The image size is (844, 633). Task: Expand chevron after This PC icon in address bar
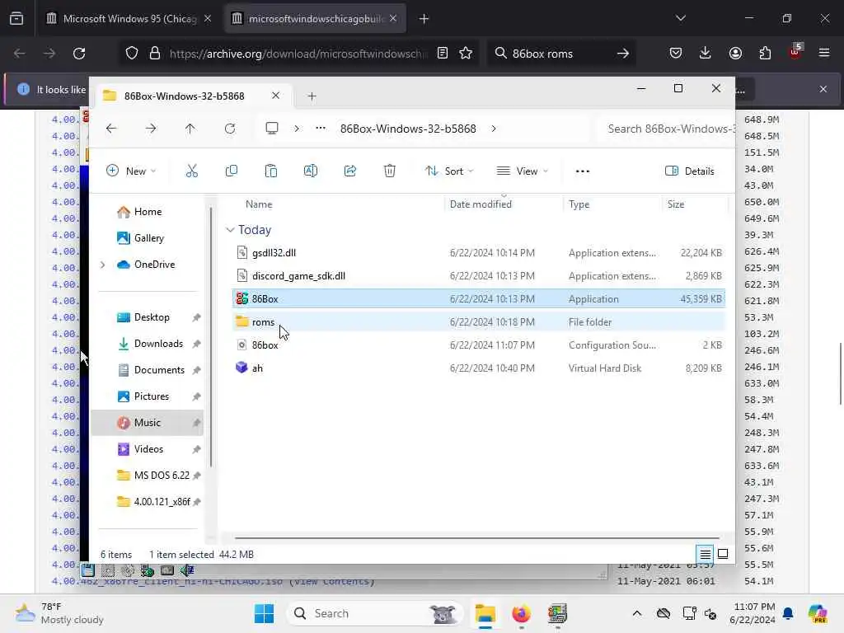[297, 129]
